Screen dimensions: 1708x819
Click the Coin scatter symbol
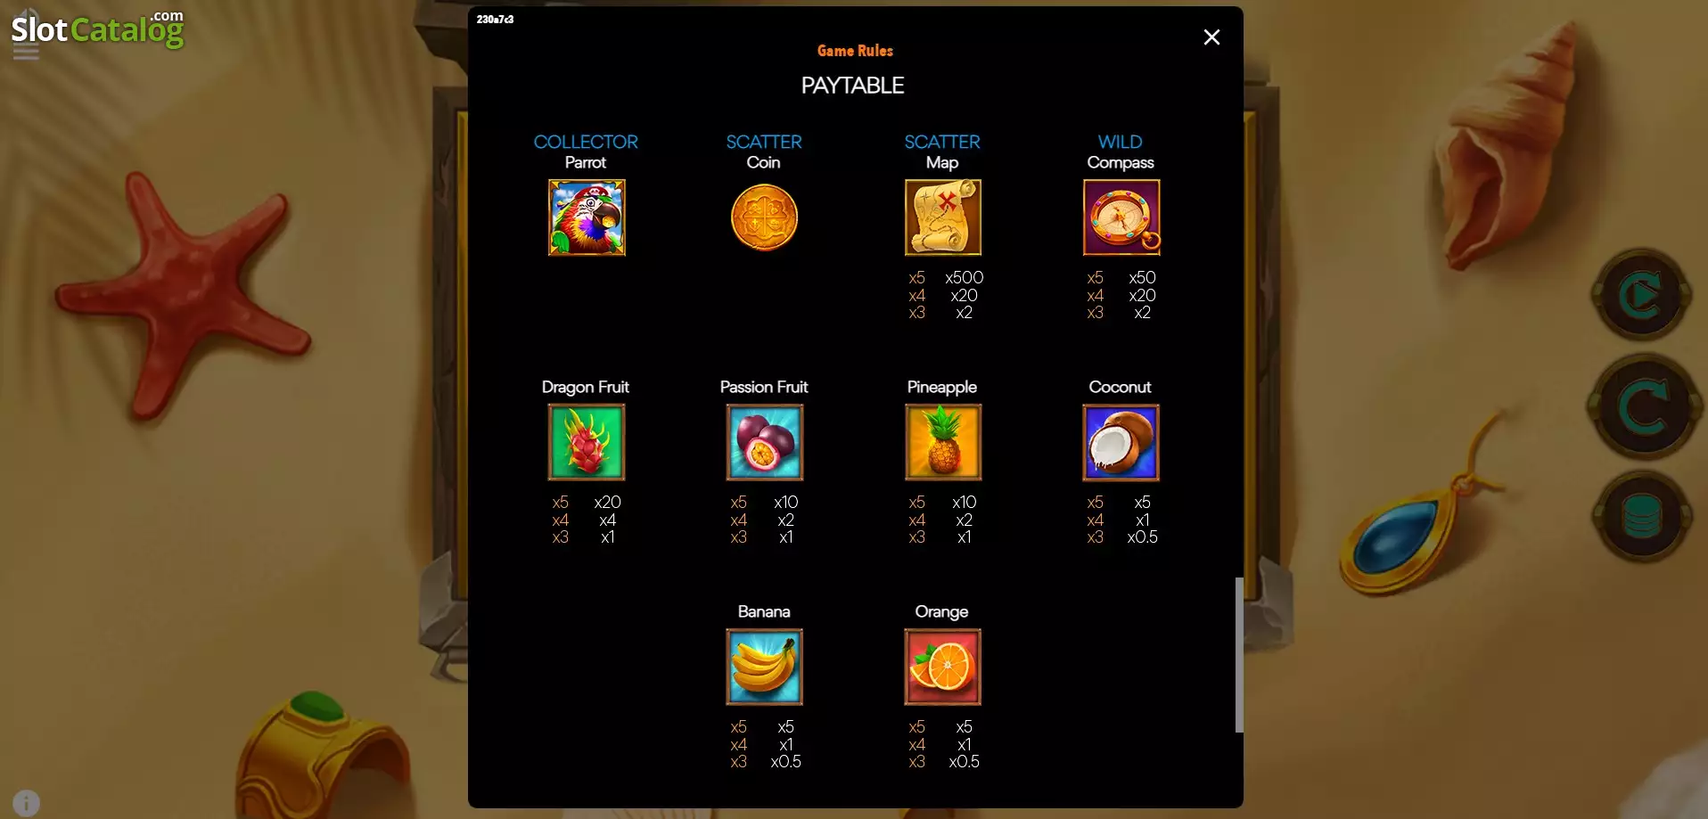point(764,217)
